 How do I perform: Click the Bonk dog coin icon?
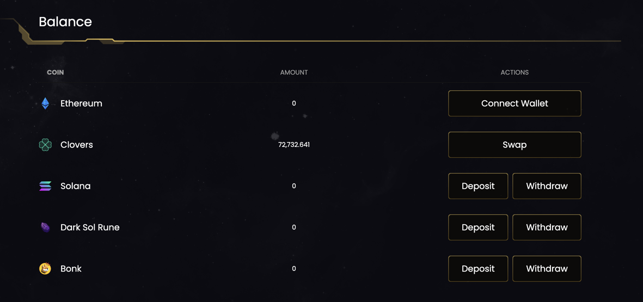pos(45,269)
